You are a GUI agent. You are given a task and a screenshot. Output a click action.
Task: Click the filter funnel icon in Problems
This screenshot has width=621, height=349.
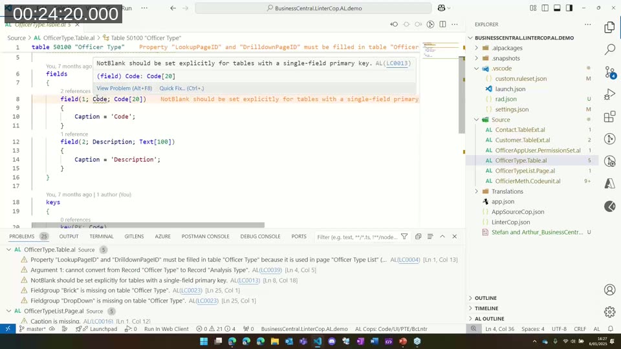pyautogui.click(x=404, y=237)
